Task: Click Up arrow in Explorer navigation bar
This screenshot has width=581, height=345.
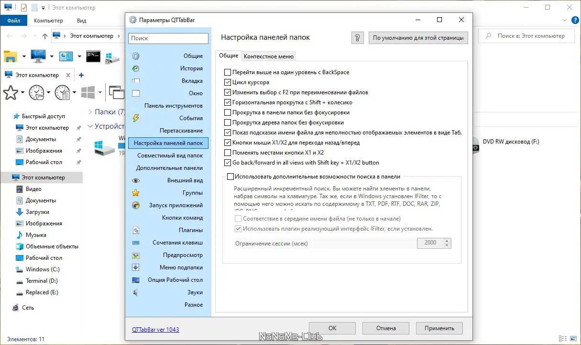Action: coord(45,36)
